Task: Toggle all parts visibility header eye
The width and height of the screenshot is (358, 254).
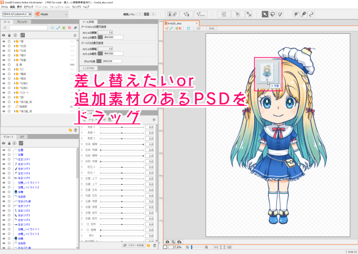Action: tap(3, 35)
